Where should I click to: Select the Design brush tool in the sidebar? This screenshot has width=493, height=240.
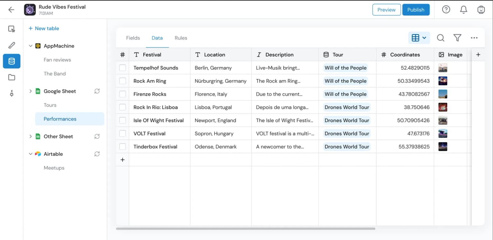coord(12,45)
